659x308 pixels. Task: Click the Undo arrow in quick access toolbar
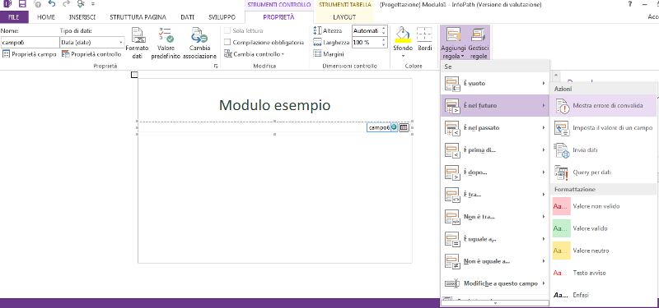tap(52, 4)
